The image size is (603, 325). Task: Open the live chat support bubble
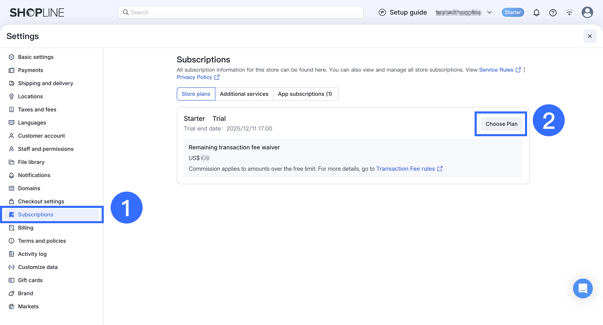[x=582, y=288]
